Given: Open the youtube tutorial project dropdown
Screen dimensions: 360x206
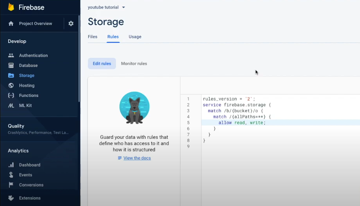Looking at the screenshot, I should click(106, 7).
